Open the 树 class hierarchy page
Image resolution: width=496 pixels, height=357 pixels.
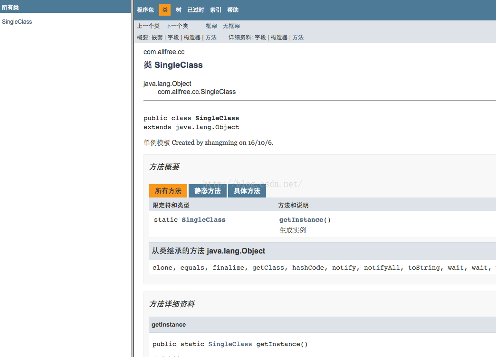pyautogui.click(x=178, y=9)
